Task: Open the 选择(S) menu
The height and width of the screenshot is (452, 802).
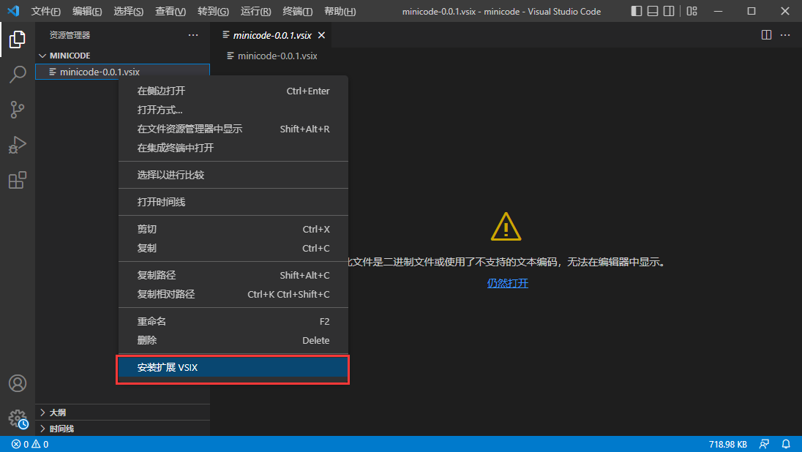Action: tap(128, 11)
